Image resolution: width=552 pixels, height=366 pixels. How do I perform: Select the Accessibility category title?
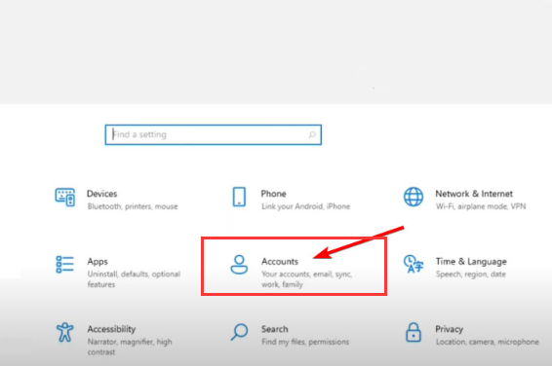click(111, 329)
